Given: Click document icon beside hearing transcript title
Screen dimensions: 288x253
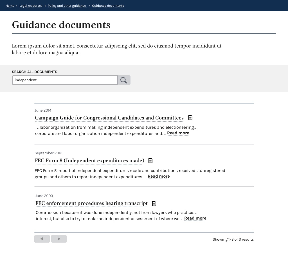Looking at the screenshot, I should point(154,204).
